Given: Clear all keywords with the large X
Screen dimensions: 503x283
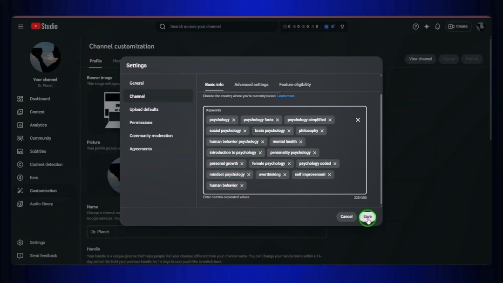Looking at the screenshot, I should tap(358, 120).
